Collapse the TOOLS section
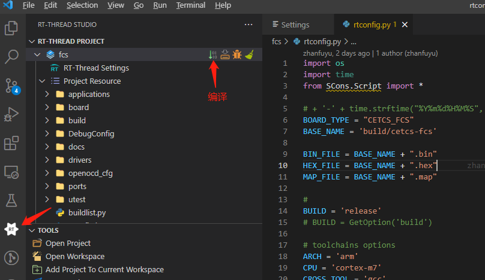The width and height of the screenshot is (485, 280). [x=32, y=230]
